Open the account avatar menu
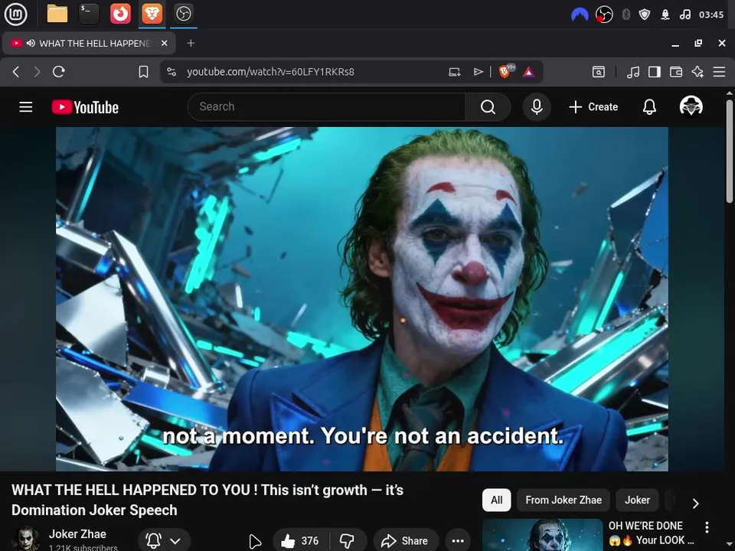Screen dimensions: 735x551 pyautogui.click(x=691, y=106)
